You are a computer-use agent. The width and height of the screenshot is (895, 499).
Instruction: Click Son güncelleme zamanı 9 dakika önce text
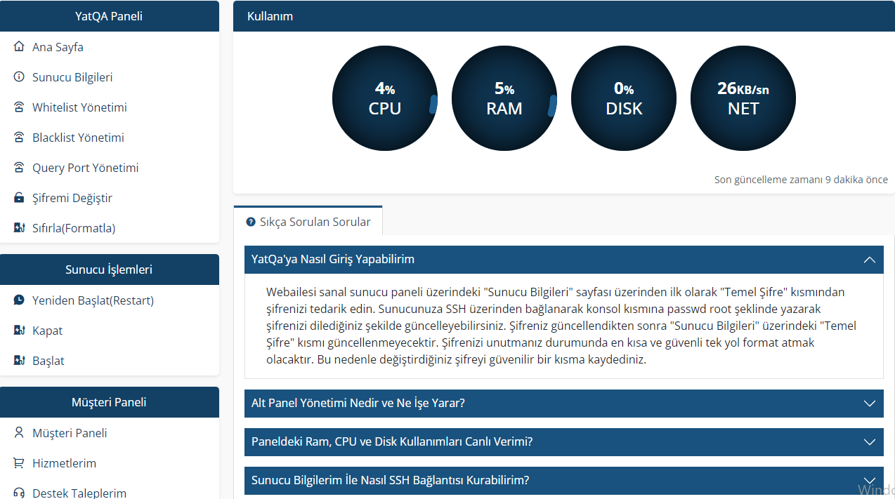click(801, 180)
